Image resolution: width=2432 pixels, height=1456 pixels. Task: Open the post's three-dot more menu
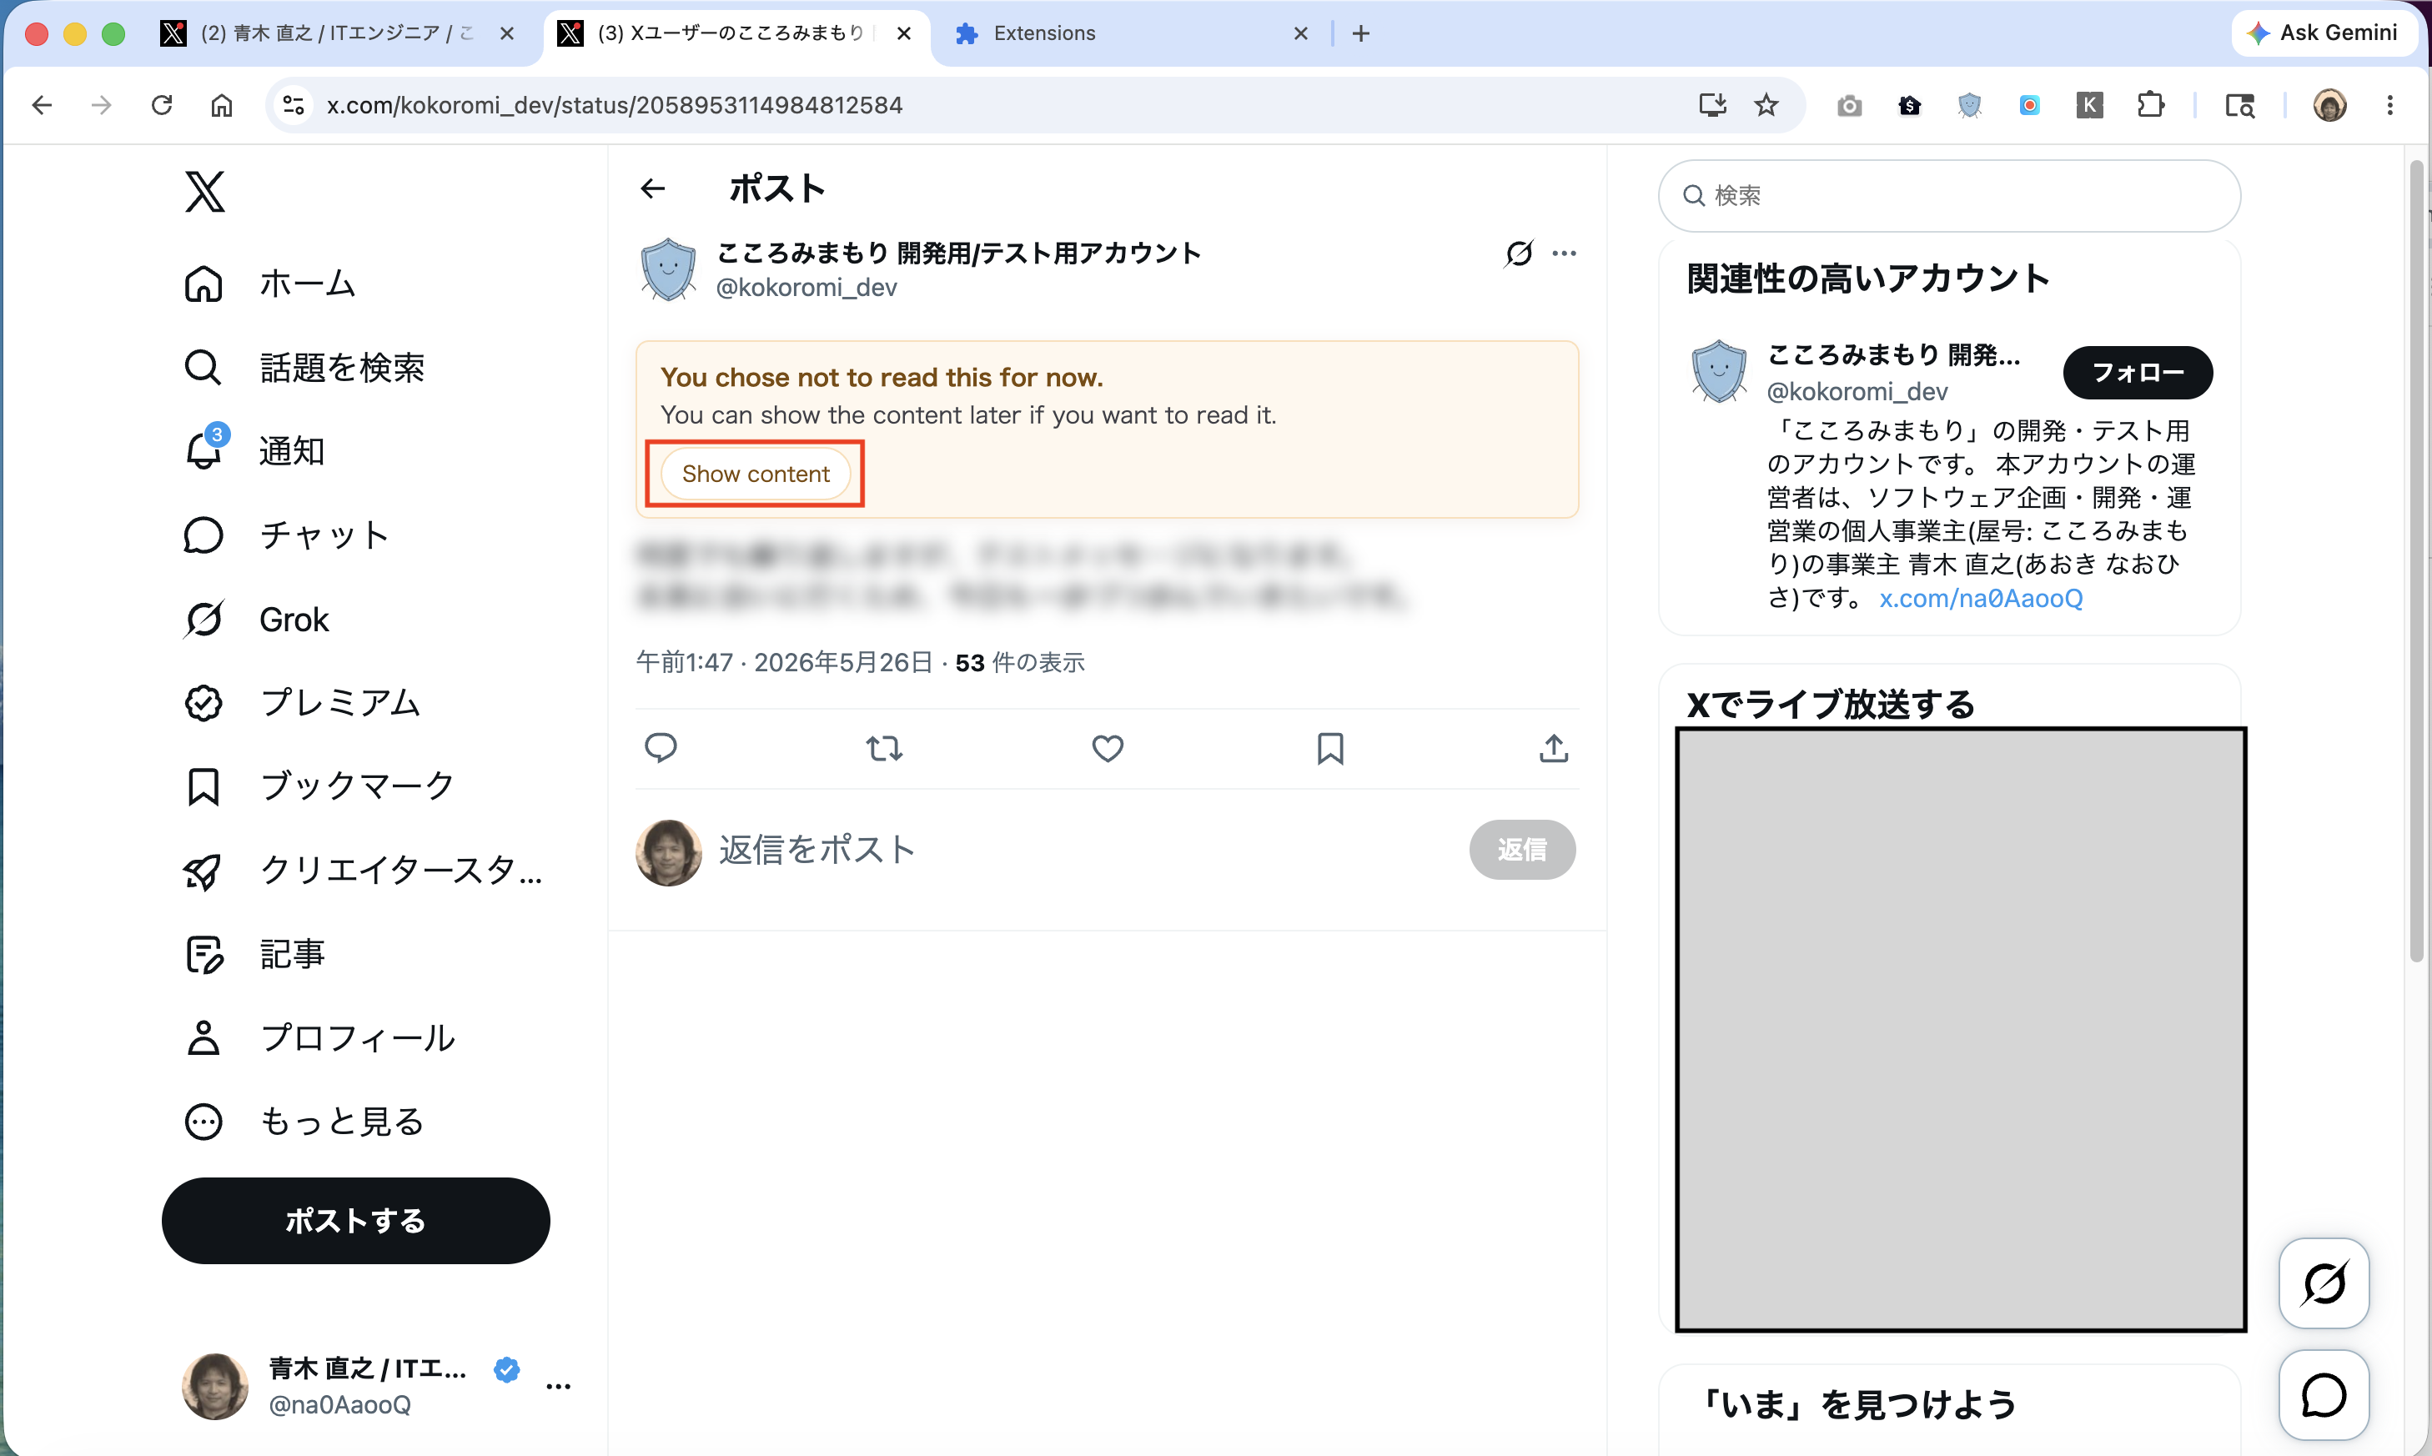click(x=1564, y=254)
